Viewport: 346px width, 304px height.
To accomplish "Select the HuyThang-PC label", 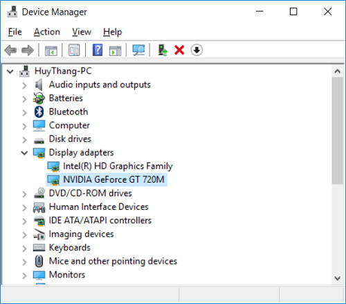I will pyautogui.click(x=63, y=71).
